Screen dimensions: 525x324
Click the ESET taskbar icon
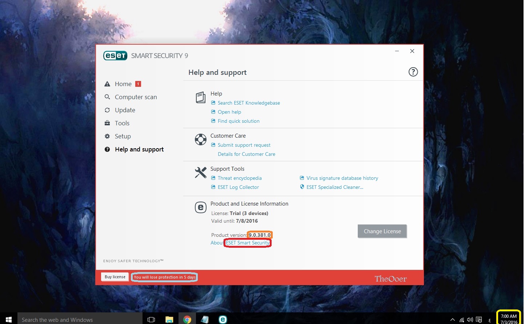tap(223, 320)
